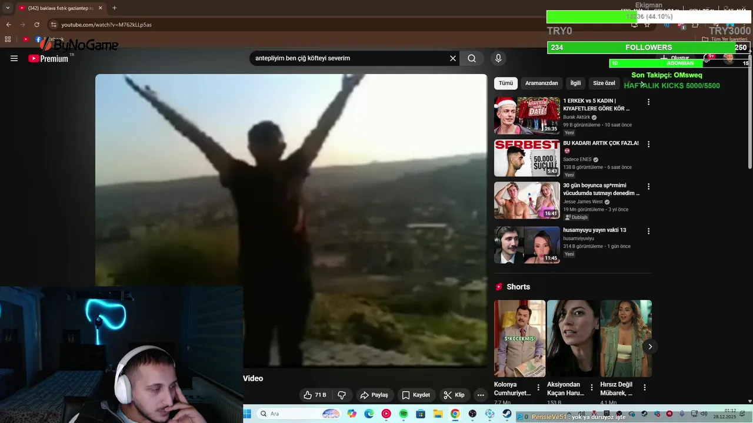Start voice search with the microphone

(x=498, y=58)
